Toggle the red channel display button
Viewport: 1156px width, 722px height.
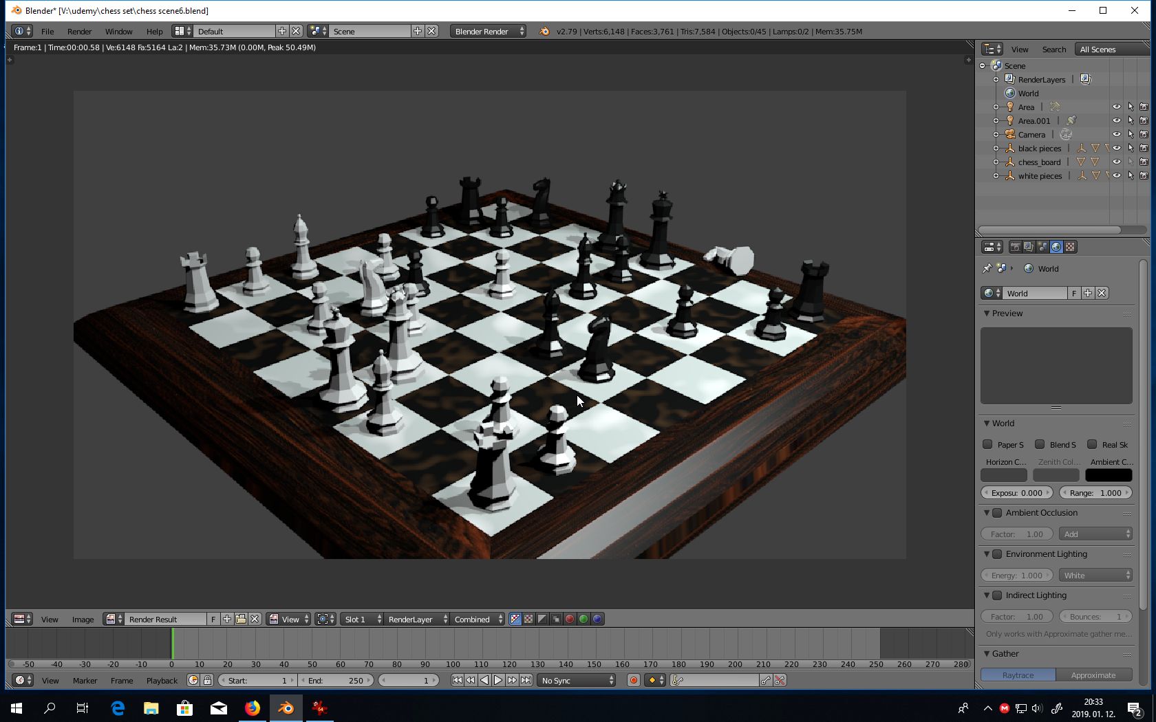[x=570, y=620]
